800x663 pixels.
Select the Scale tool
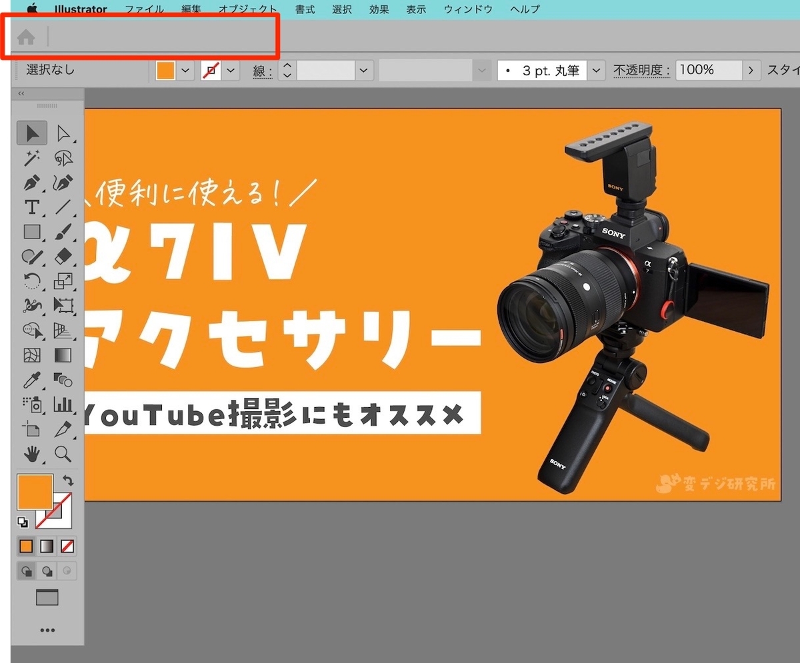[x=63, y=281]
